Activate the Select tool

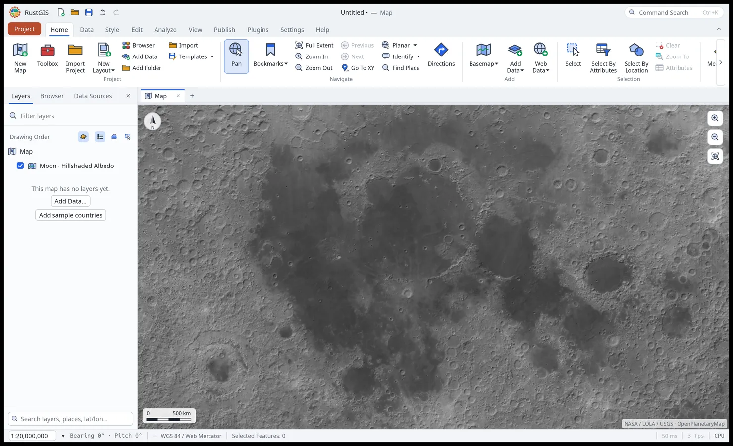click(573, 56)
